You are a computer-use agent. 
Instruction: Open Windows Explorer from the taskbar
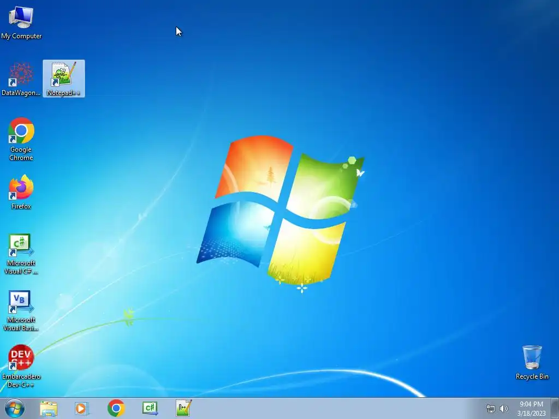[49, 408]
